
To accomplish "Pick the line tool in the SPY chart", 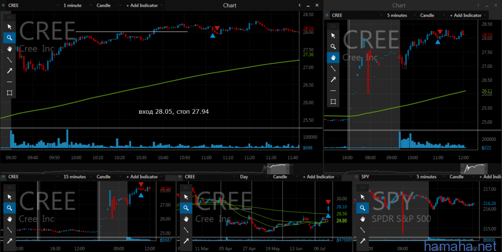I will pyautogui.click(x=362, y=230).
